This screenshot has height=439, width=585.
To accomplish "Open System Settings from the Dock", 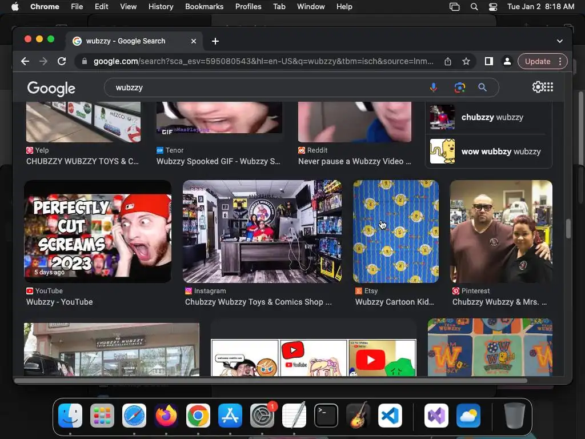I will coord(262,416).
